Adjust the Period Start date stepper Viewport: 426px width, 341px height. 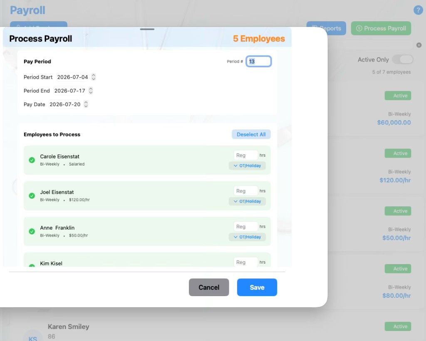[x=94, y=77]
